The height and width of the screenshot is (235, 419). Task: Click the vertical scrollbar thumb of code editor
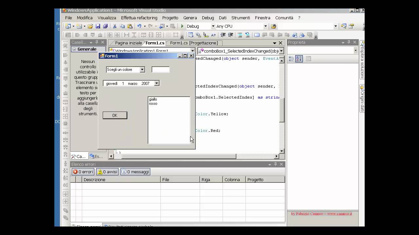pos(282,110)
